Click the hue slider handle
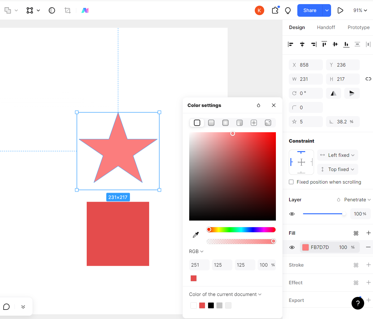 (209, 229)
